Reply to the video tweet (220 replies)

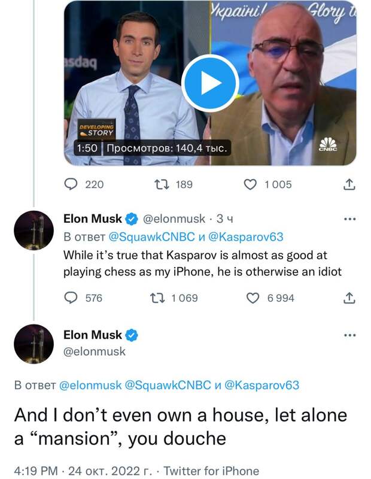click(72, 184)
